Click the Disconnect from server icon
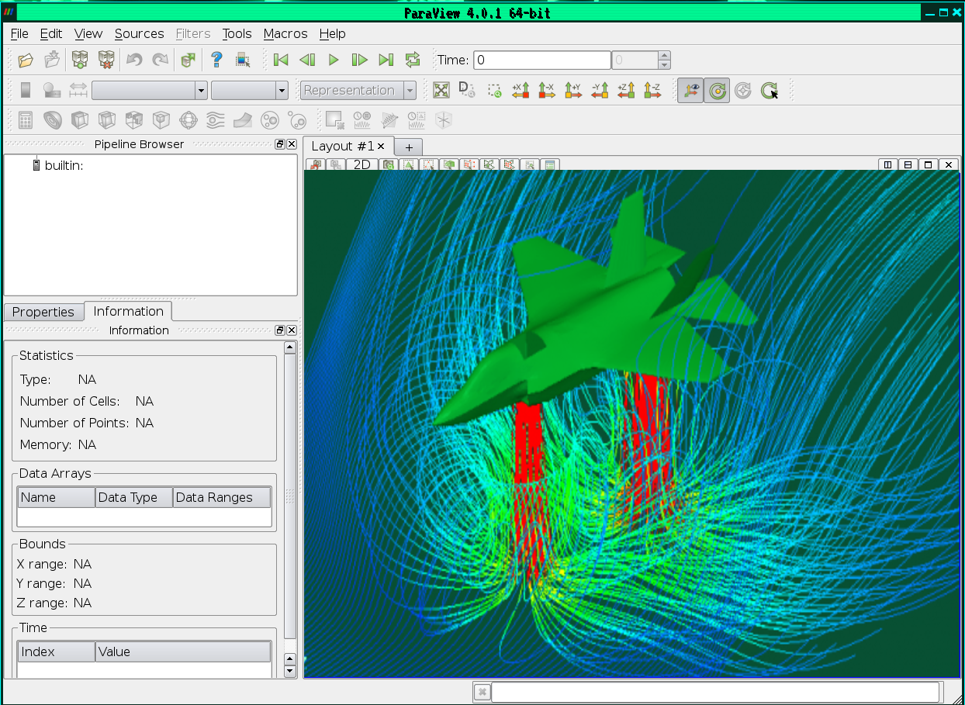This screenshot has height=705, width=965. pyautogui.click(x=106, y=60)
